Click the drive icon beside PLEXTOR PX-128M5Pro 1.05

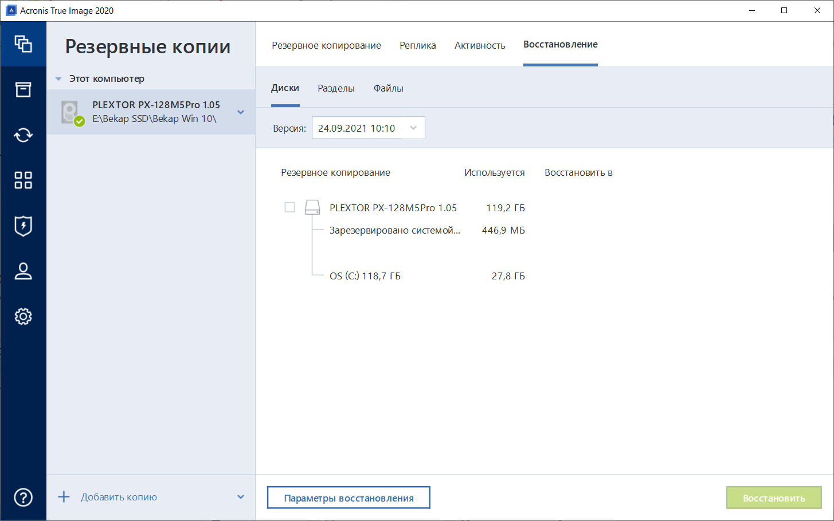click(x=312, y=207)
